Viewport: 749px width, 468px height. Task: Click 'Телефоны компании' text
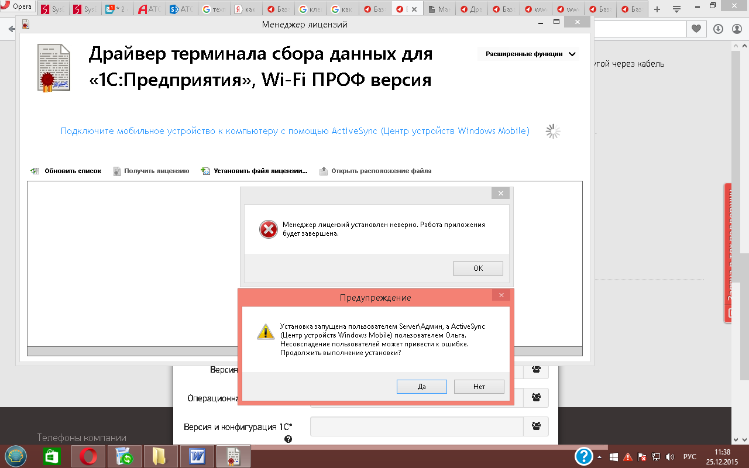click(x=82, y=438)
